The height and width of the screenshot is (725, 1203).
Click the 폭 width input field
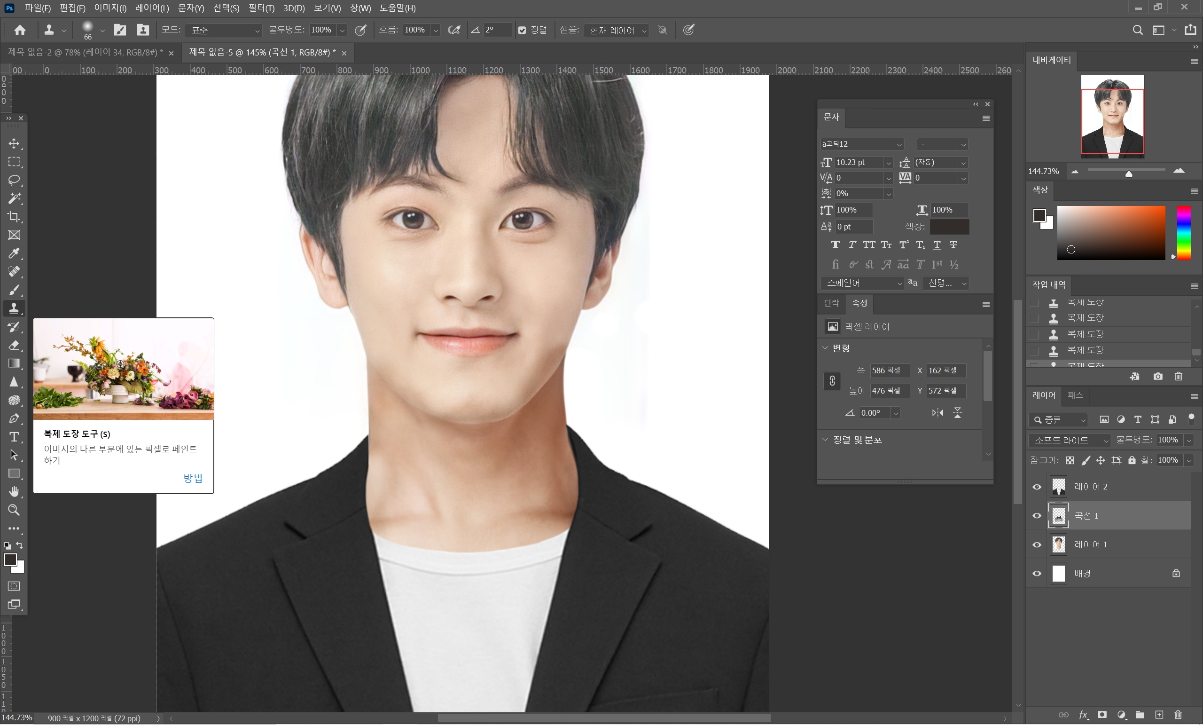[889, 371]
